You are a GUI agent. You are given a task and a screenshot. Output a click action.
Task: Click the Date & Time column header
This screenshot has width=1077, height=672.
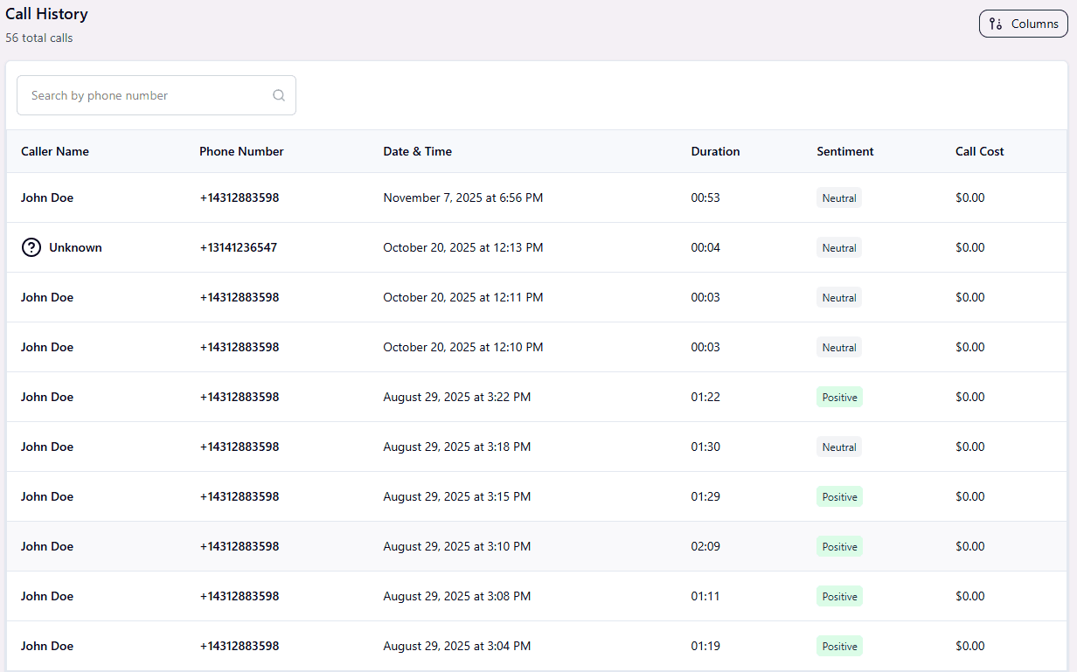pos(417,151)
